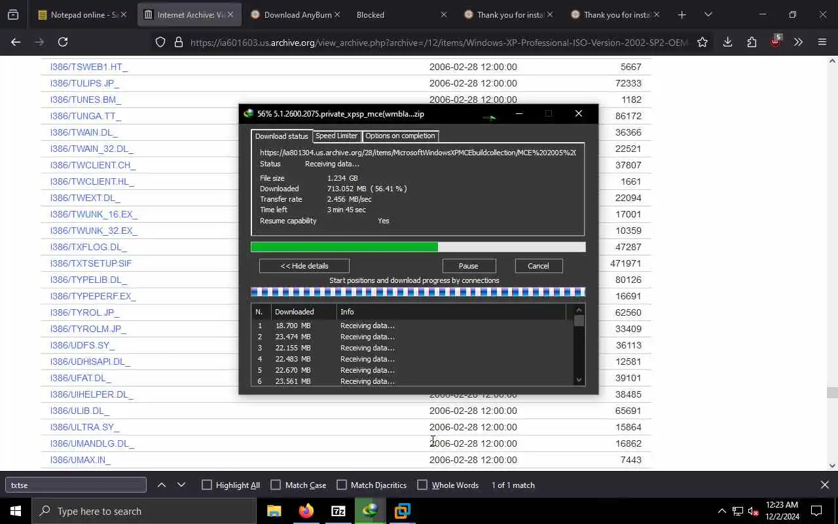Toggle Highlight All checkbox

click(x=207, y=485)
